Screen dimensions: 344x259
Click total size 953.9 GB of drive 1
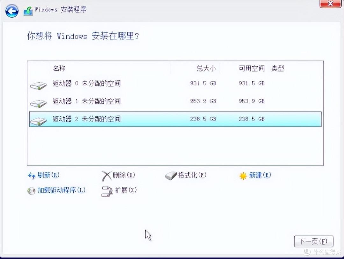tap(203, 101)
